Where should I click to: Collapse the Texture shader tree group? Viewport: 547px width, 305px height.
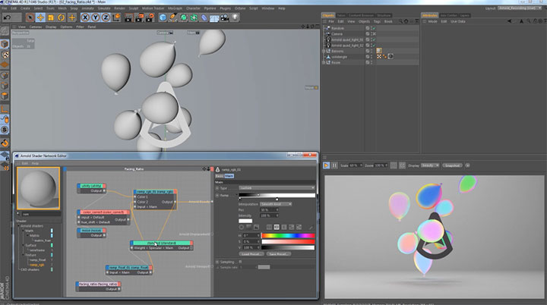pyautogui.click(x=23, y=255)
